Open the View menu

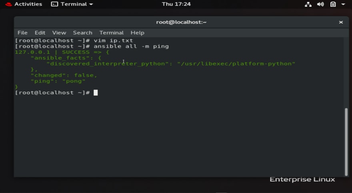tap(59, 33)
